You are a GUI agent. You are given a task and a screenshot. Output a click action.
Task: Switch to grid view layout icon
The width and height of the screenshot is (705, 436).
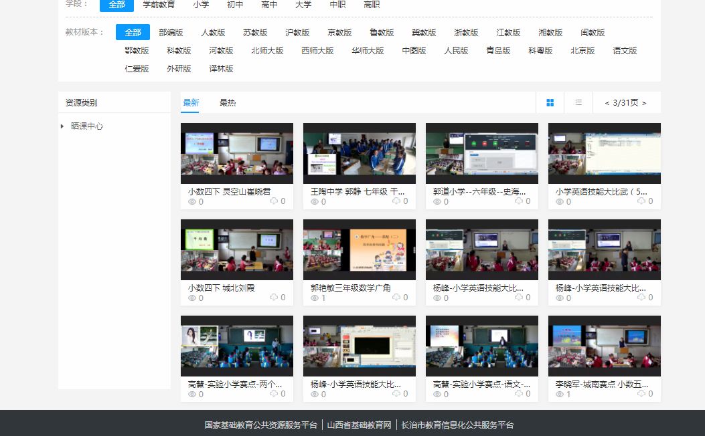click(x=550, y=103)
